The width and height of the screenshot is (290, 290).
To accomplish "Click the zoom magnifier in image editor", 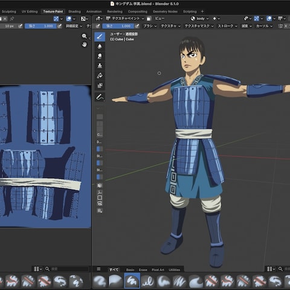I will coord(85,36).
